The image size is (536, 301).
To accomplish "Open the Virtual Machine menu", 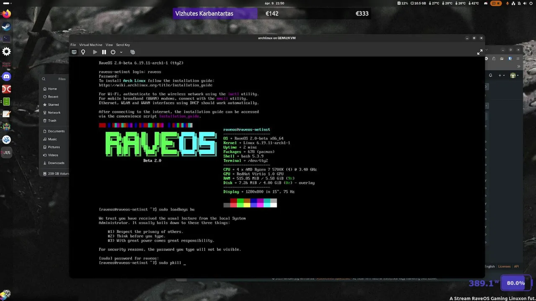I will coord(90,45).
